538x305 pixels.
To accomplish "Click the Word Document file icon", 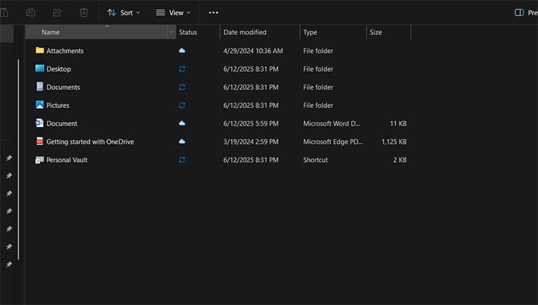I will 40,123.
